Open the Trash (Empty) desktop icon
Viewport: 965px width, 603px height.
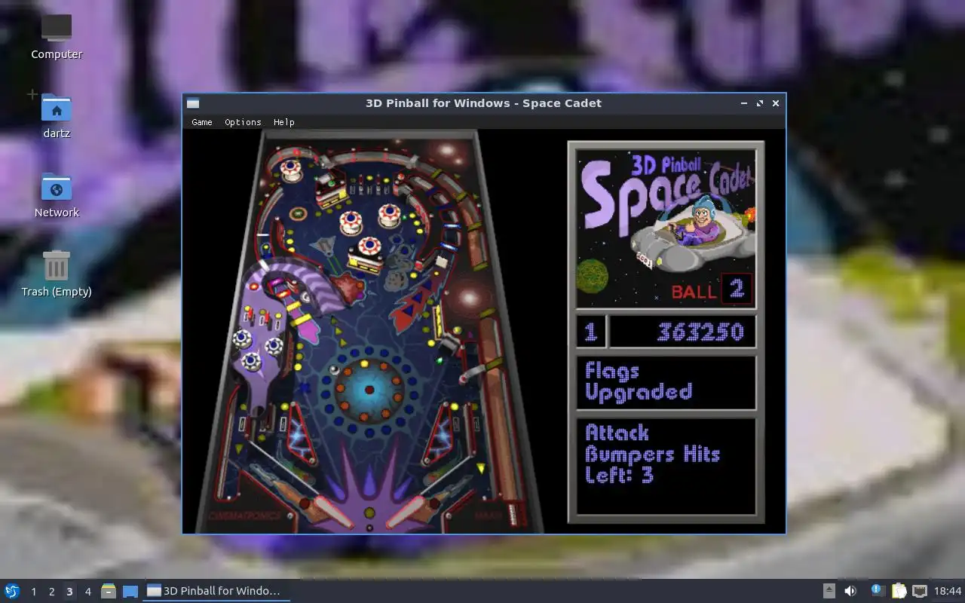pyautogui.click(x=57, y=274)
